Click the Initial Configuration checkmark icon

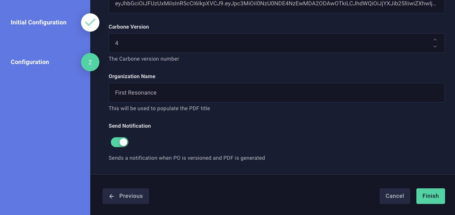(90, 22)
